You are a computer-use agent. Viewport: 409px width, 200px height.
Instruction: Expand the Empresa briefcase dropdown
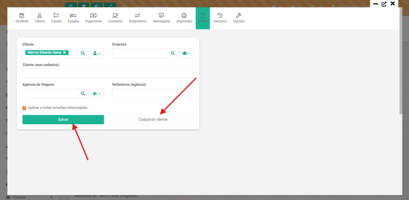(x=186, y=53)
